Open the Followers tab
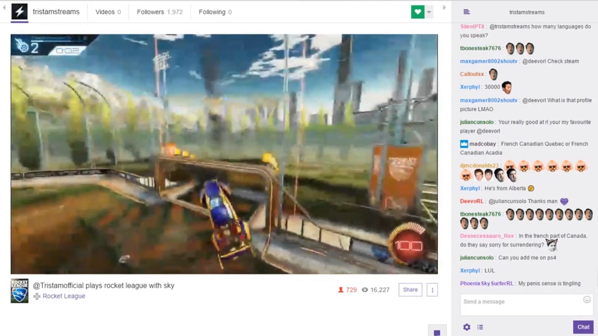598x336 pixels. 160,12
